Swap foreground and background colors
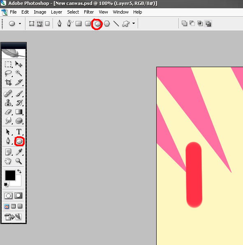This screenshot has height=245, width=243. point(19,171)
